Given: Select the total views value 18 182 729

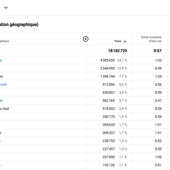Looking at the screenshot, I should point(117,51).
